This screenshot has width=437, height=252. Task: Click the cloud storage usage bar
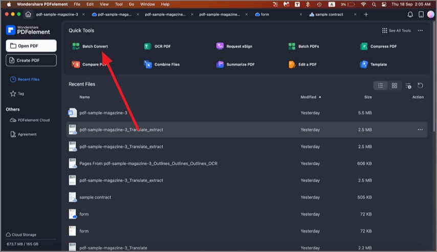tap(31, 239)
